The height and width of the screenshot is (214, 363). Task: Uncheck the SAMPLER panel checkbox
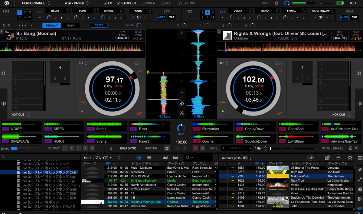tap(119, 3)
